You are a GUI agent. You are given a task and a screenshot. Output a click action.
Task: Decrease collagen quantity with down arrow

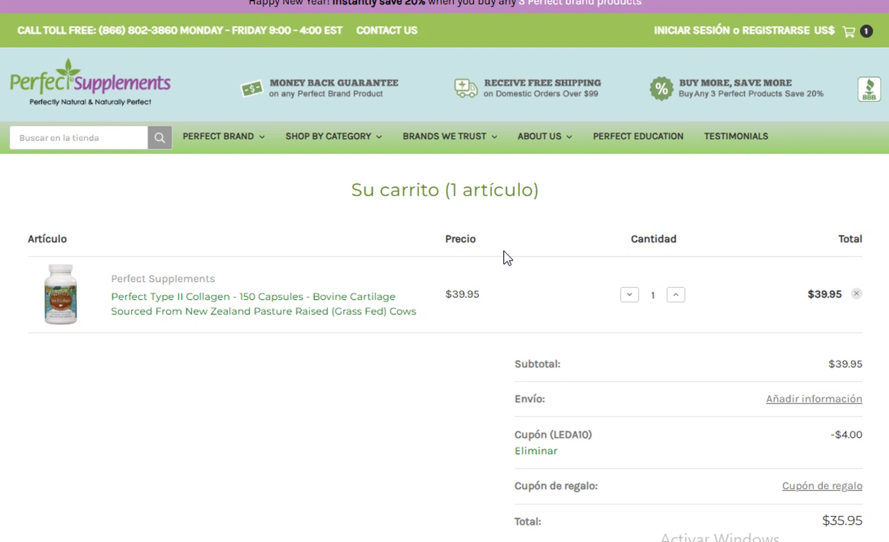click(x=629, y=294)
